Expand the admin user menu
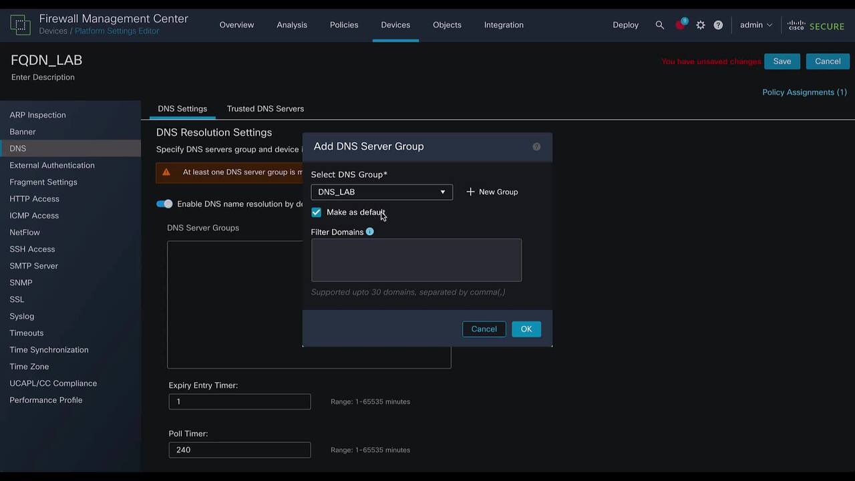Viewport: 855px width, 481px height. click(x=755, y=25)
